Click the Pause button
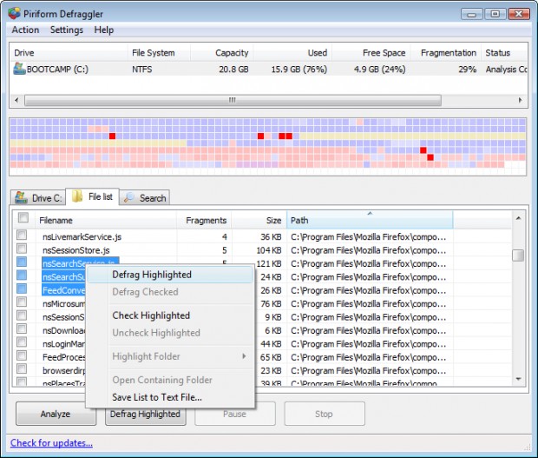This screenshot has height=458, width=538. [234, 414]
